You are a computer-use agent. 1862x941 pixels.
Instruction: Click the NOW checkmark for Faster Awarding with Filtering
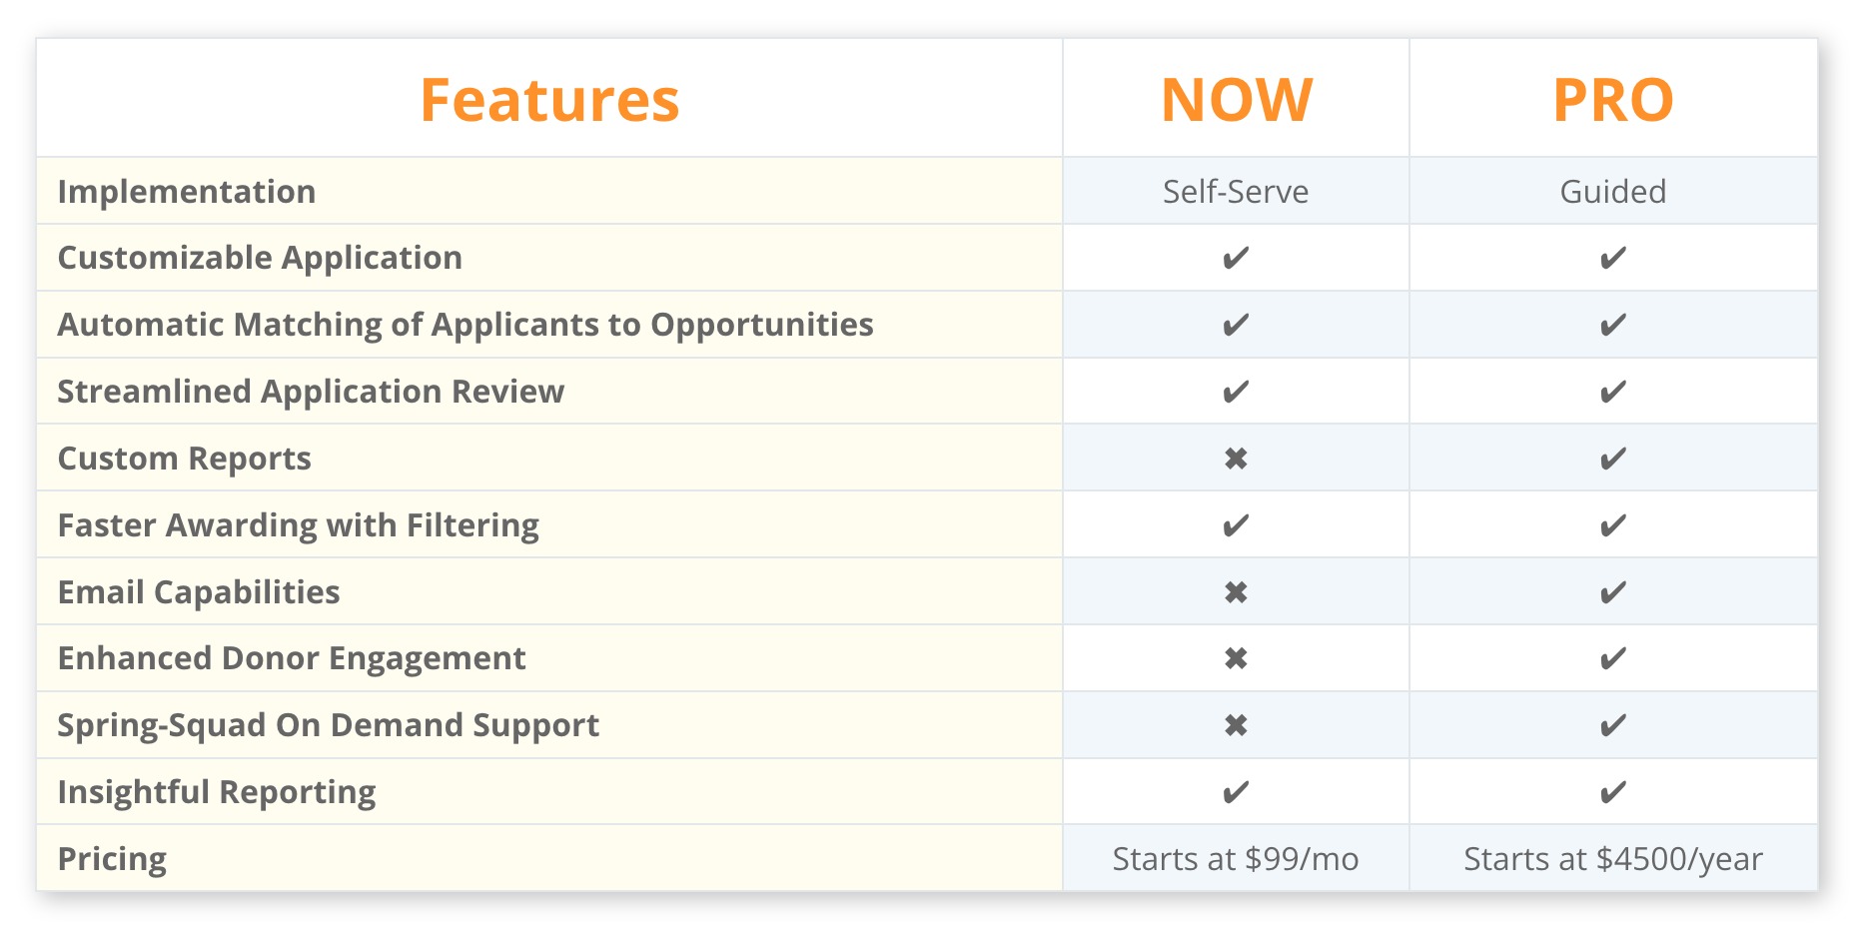click(x=1236, y=525)
